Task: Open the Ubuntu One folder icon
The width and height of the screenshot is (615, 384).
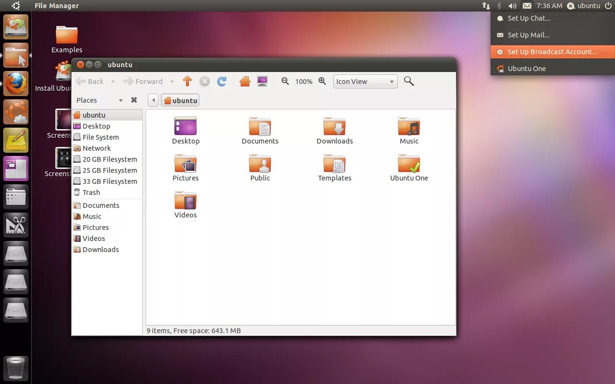Action: coord(409,168)
